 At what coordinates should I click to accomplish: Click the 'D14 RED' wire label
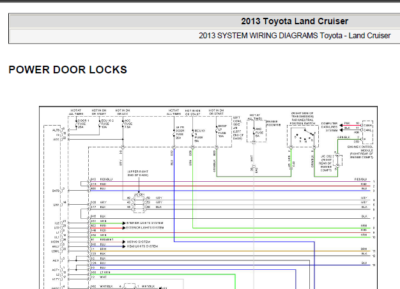click(98, 184)
